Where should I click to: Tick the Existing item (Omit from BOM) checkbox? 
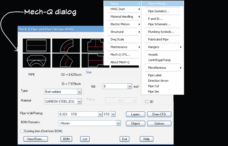pos(22,131)
